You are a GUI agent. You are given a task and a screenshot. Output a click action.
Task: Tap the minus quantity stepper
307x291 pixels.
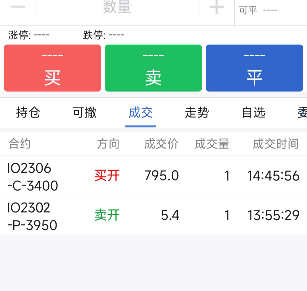[x=18, y=7]
